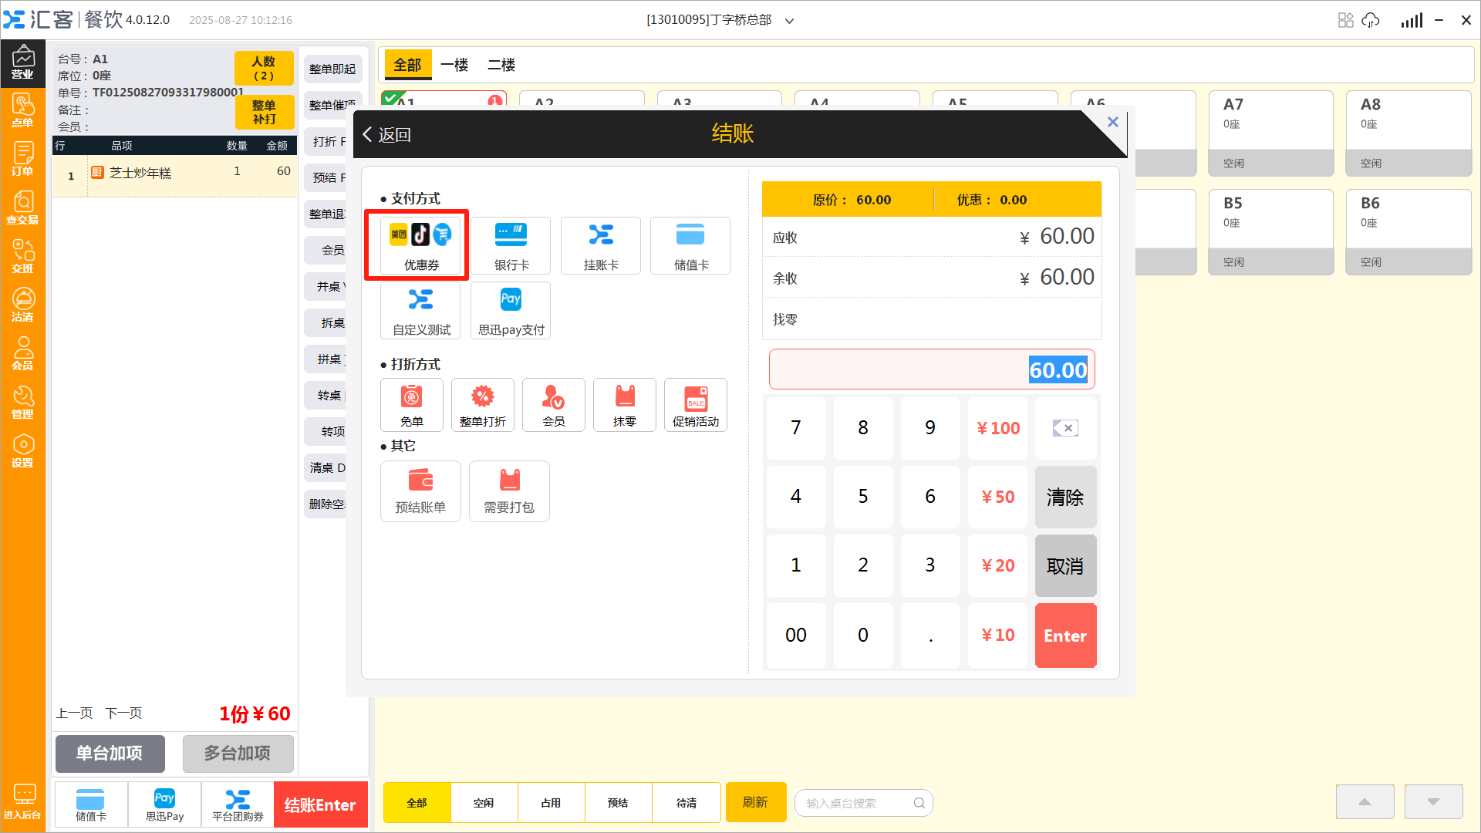Expand the 丁字桥总部 store dropdown
Image resolution: width=1481 pixels, height=833 pixels.
coord(789,21)
